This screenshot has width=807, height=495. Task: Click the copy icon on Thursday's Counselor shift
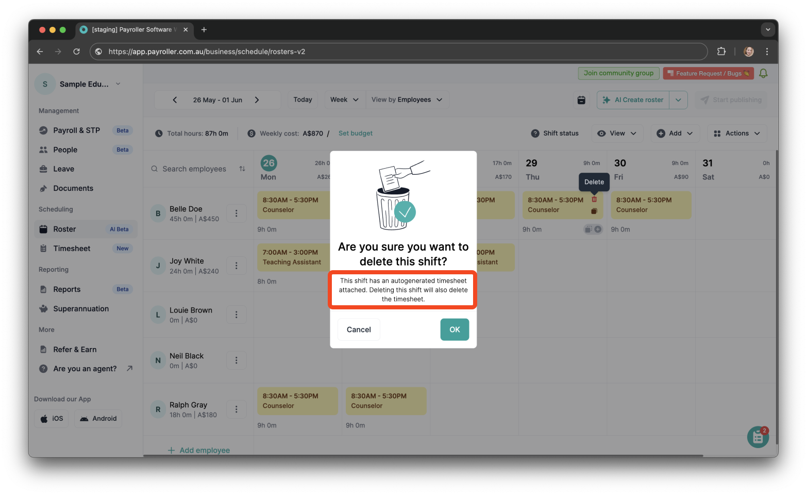pos(594,210)
